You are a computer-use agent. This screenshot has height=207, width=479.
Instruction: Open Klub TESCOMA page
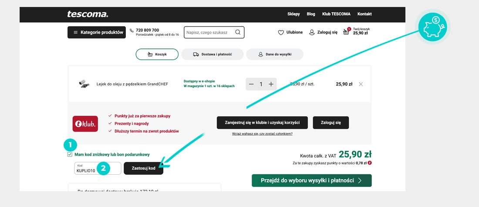click(x=336, y=14)
